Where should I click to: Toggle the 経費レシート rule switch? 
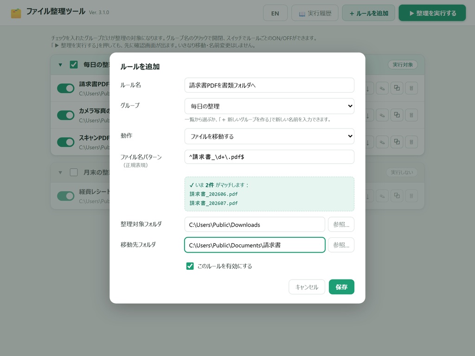pyautogui.click(x=66, y=196)
